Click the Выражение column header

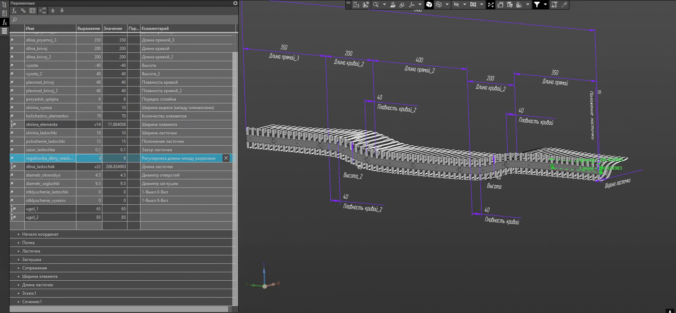(x=89, y=28)
